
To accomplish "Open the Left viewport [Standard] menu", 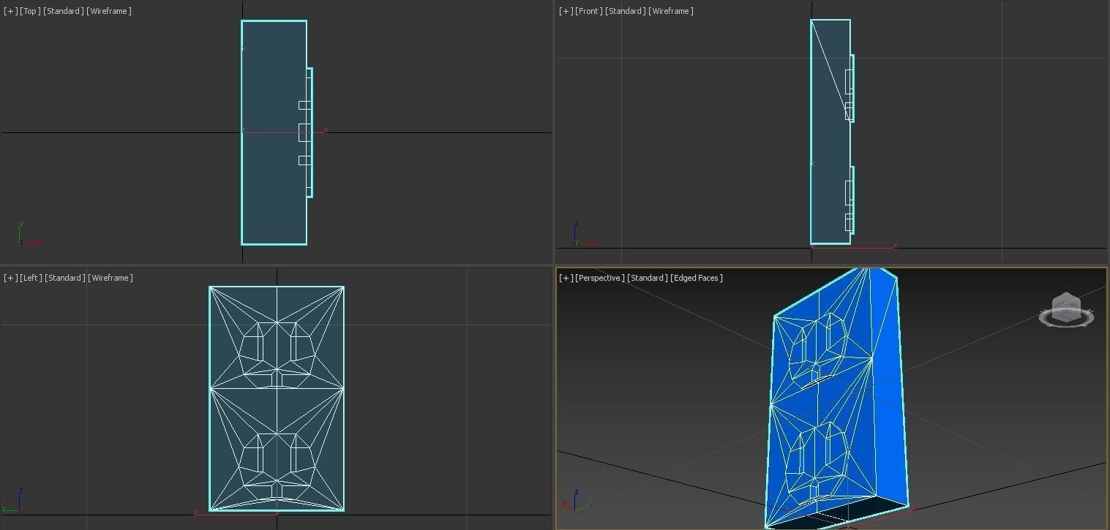I will coord(65,278).
